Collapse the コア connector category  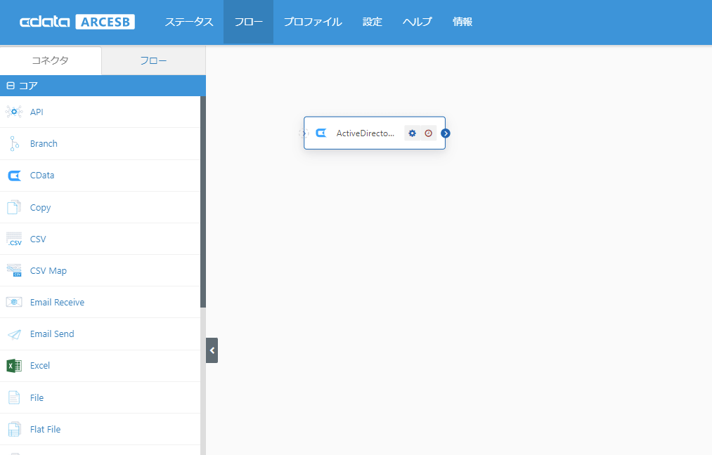coord(11,85)
